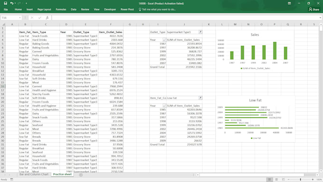Viewport: 323px width, 182px height.
Task: Open the Review ribbon tab
Action: (85, 10)
